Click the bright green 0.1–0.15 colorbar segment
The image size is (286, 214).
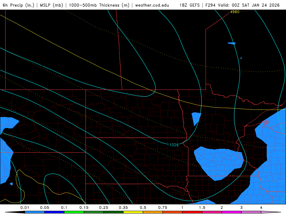(x=74, y=212)
